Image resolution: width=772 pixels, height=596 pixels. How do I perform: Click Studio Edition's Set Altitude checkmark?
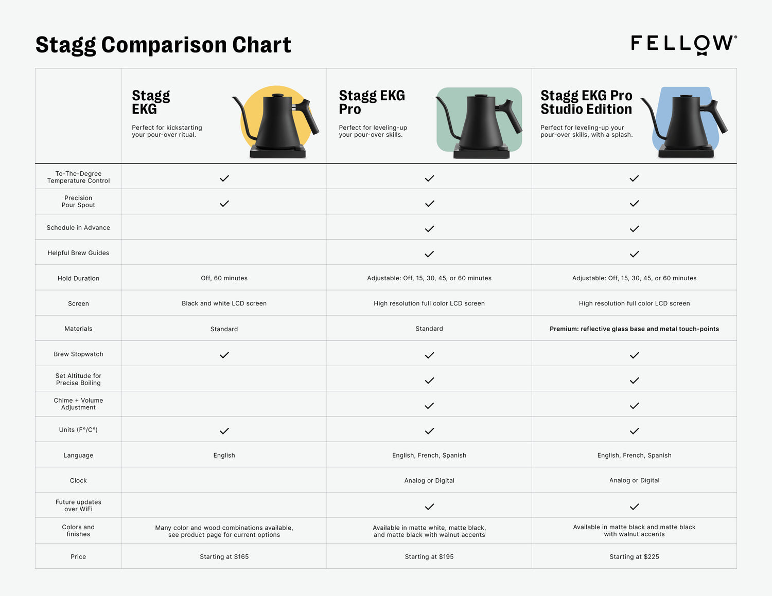pos(634,381)
